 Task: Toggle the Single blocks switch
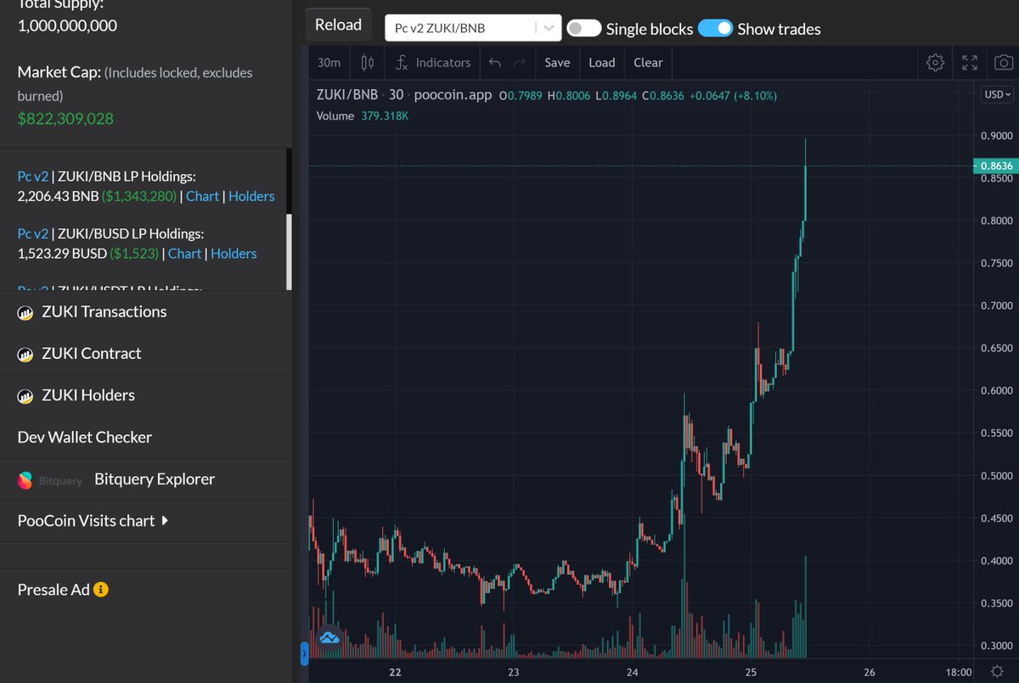click(584, 28)
